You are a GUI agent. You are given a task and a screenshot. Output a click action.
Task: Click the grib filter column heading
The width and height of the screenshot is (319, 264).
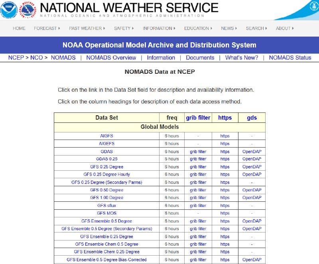pyautogui.click(x=198, y=118)
